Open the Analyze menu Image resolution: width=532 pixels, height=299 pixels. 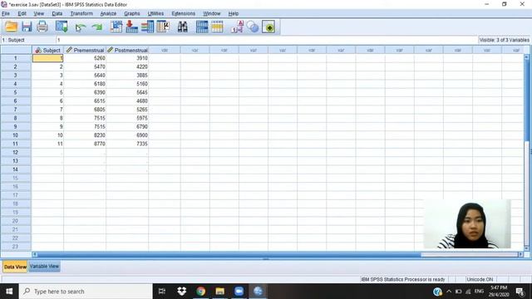(x=108, y=13)
